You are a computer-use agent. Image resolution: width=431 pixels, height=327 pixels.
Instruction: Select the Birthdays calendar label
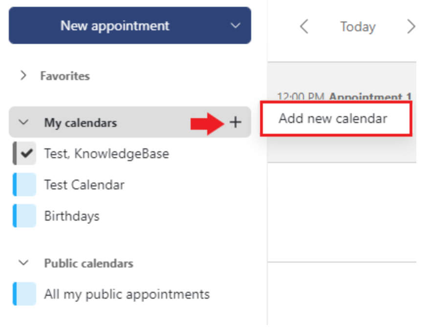[x=71, y=216]
